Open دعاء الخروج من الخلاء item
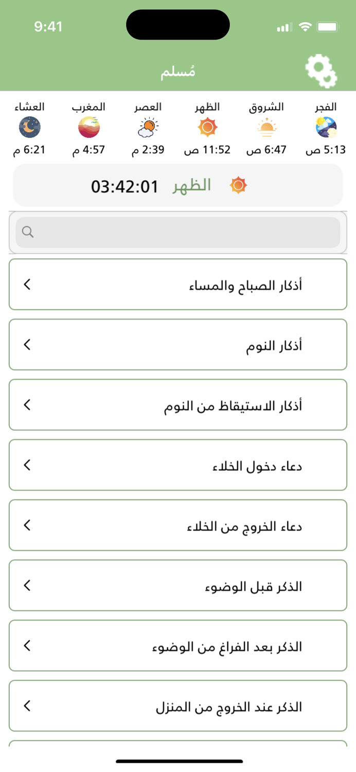356x772 pixels. (x=177, y=525)
